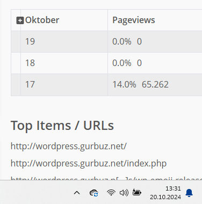Click the speaker volume icon
The width and height of the screenshot is (202, 204).
[x=124, y=193]
